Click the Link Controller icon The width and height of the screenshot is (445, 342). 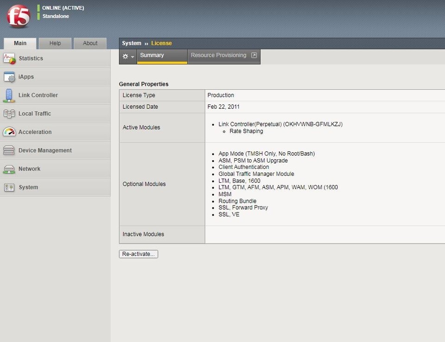9,95
